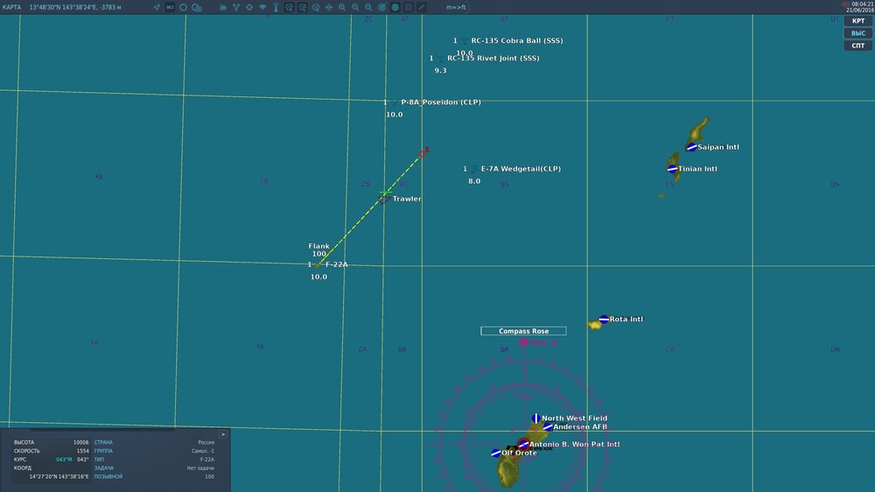Toggle the m=>ft units button

coord(456,7)
